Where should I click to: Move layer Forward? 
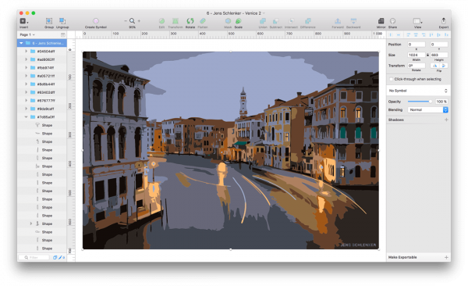(338, 21)
